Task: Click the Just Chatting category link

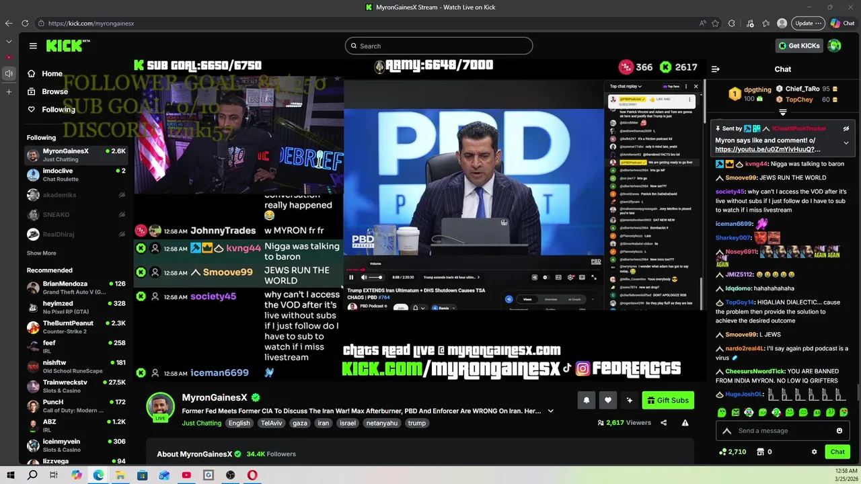Action: click(x=201, y=423)
